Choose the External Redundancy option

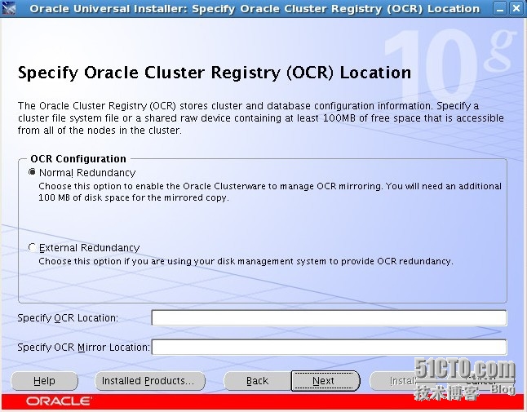click(33, 247)
